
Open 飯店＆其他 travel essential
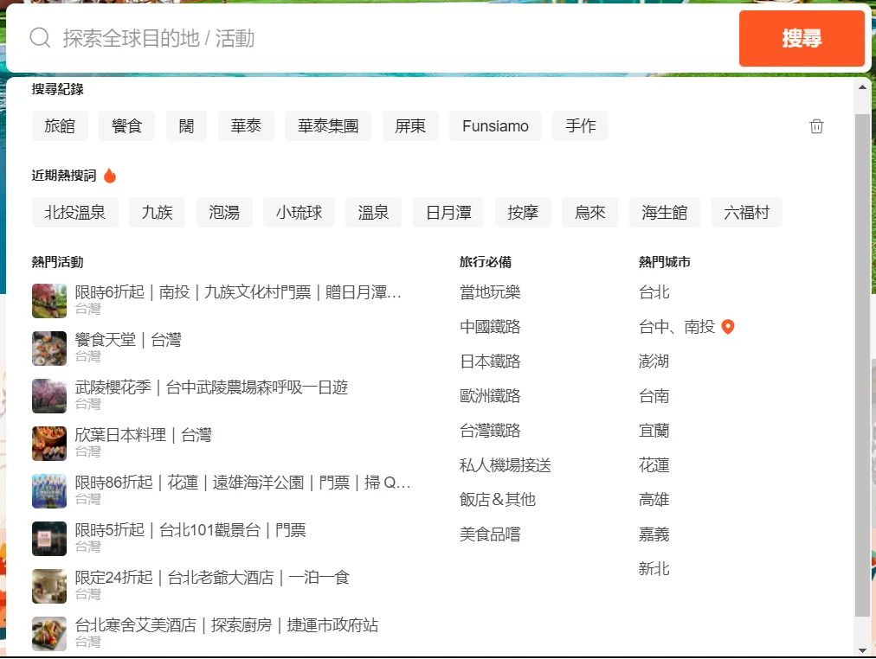click(497, 500)
